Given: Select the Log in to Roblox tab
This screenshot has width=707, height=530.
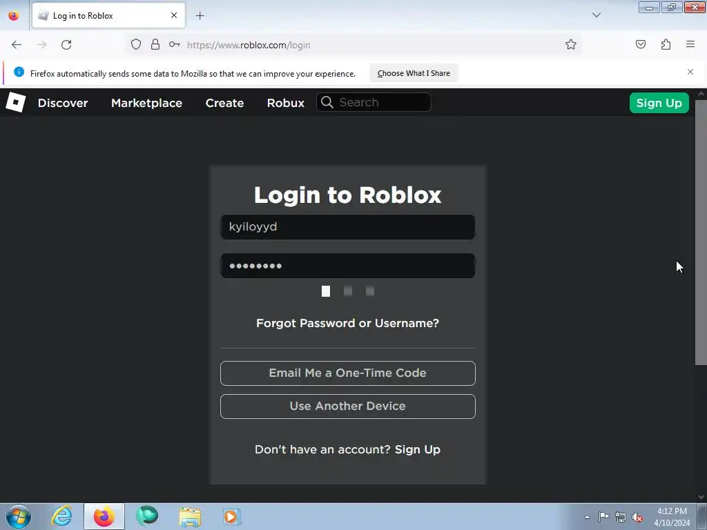Looking at the screenshot, I should tap(108, 16).
